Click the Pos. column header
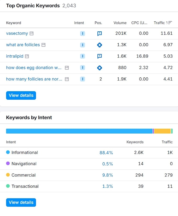178x216 pixels. 98,23
